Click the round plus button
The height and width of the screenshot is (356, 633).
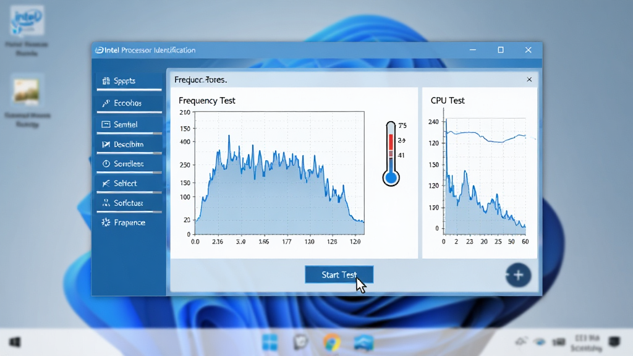tap(519, 275)
